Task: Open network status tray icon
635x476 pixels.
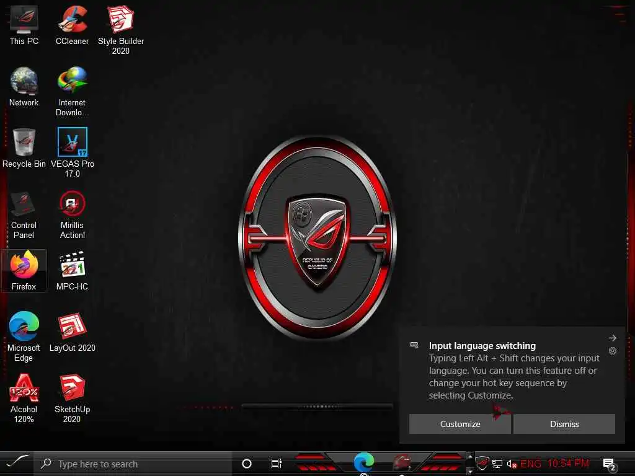Action: (x=497, y=464)
